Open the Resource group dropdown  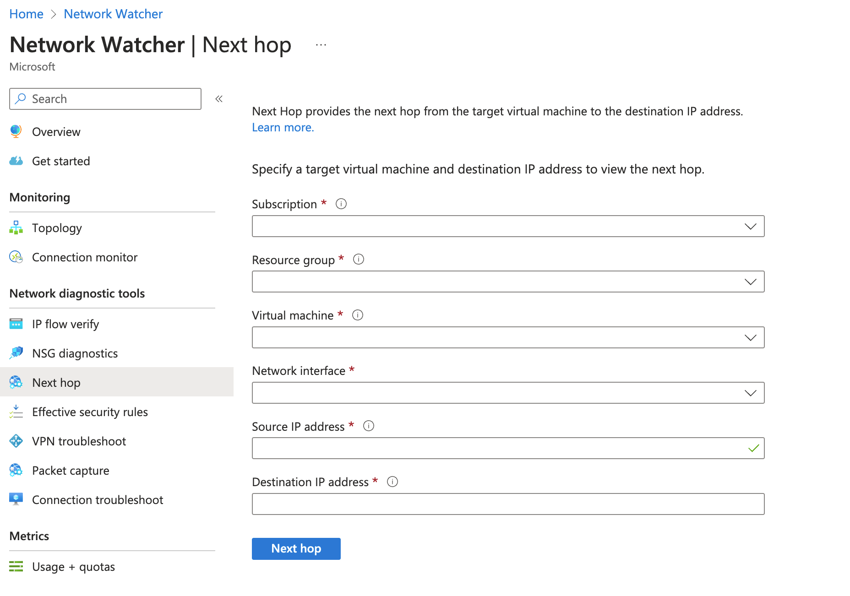pyautogui.click(x=508, y=282)
